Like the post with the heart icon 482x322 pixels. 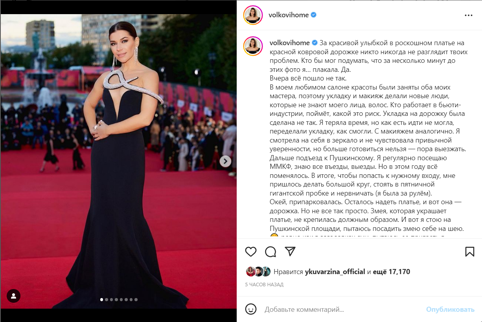[251, 252]
